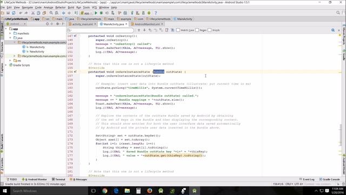The height and width of the screenshot is (195, 346).
Task: Switch to activity_main.xml tab
Action: pos(83,24)
